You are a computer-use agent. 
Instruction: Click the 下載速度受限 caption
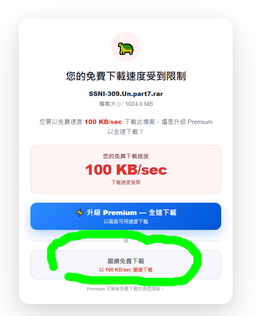(x=126, y=183)
